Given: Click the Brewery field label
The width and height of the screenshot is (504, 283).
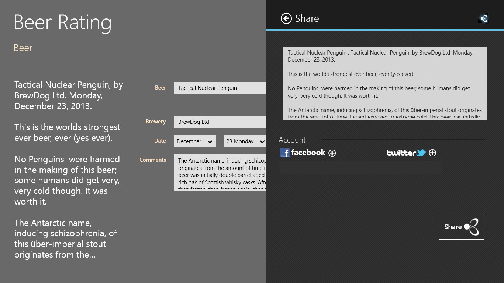Looking at the screenshot, I should coord(156,122).
